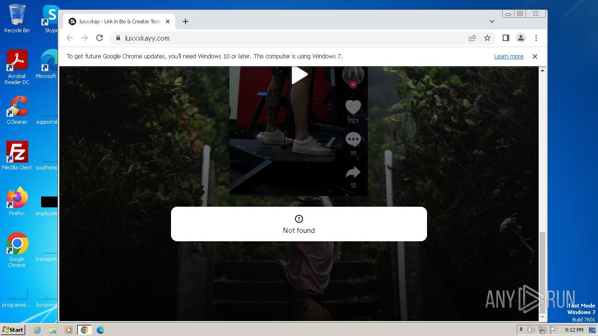Screen dimensions: 598x336
Task: Expand the tab search dropdown
Action: point(492,21)
